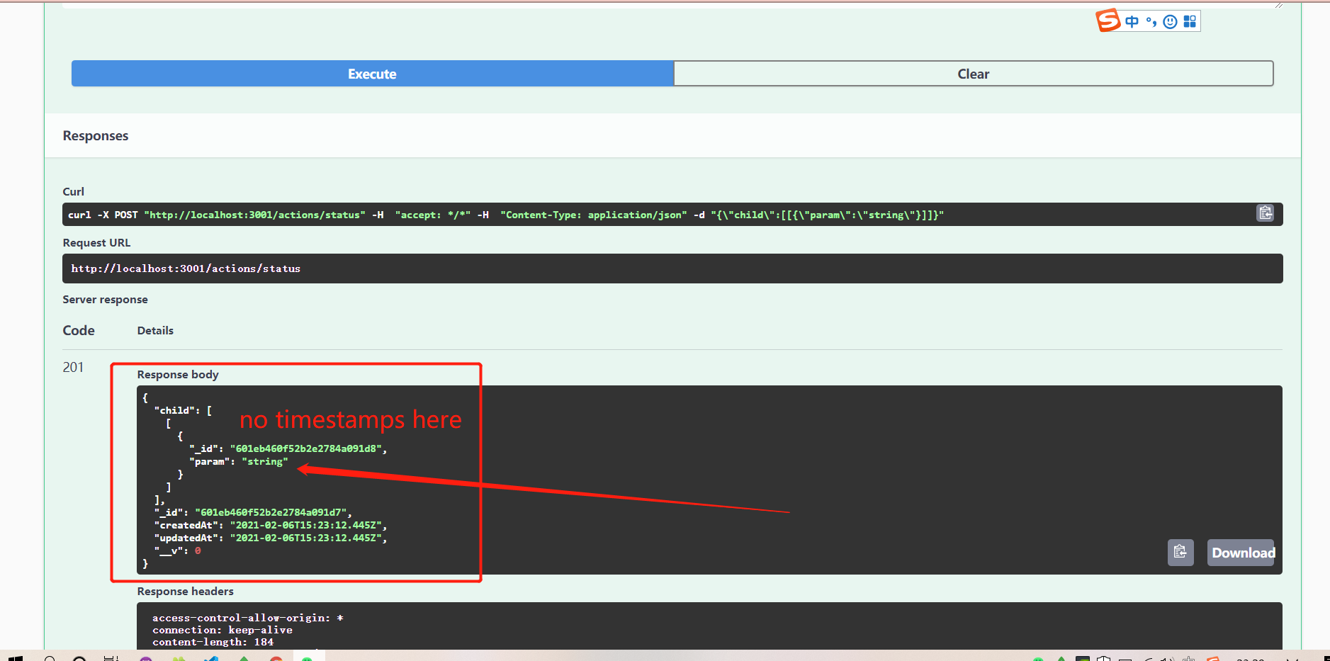Copy the response body to clipboard
Viewport: 1330px width, 661px height.
pos(1180,553)
